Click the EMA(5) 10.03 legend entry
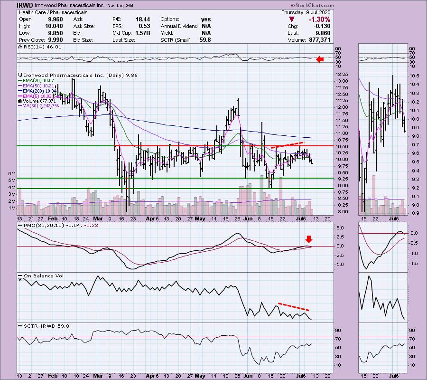This screenshot has height=380, width=427. click(37, 96)
